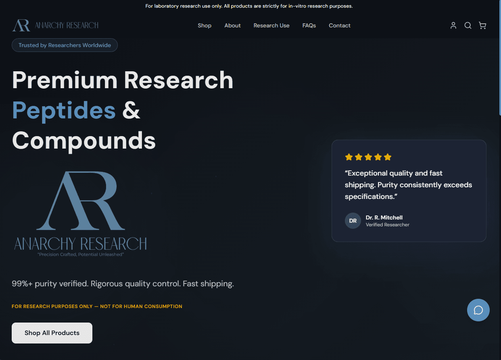
Task: Click the "Exceptional quality" testimonial quote
Action: coord(408,185)
